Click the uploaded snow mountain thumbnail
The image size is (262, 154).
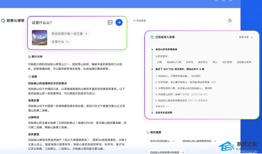pyautogui.click(x=40, y=38)
